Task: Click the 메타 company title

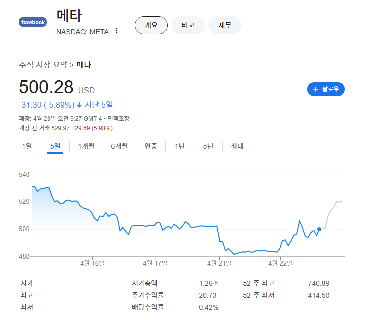Action: coord(69,16)
